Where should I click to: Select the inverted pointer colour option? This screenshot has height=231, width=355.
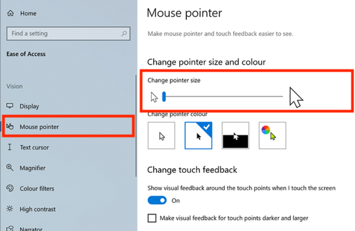tap(235, 136)
